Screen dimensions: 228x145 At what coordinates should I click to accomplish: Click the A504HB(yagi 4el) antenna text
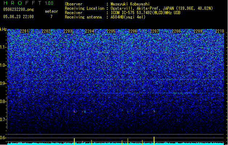[x=128, y=17]
